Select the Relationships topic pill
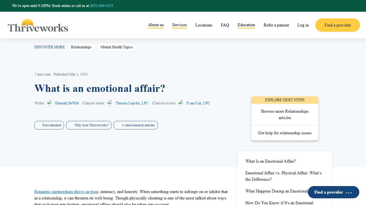The width and height of the screenshot is (366, 205). tap(81, 47)
